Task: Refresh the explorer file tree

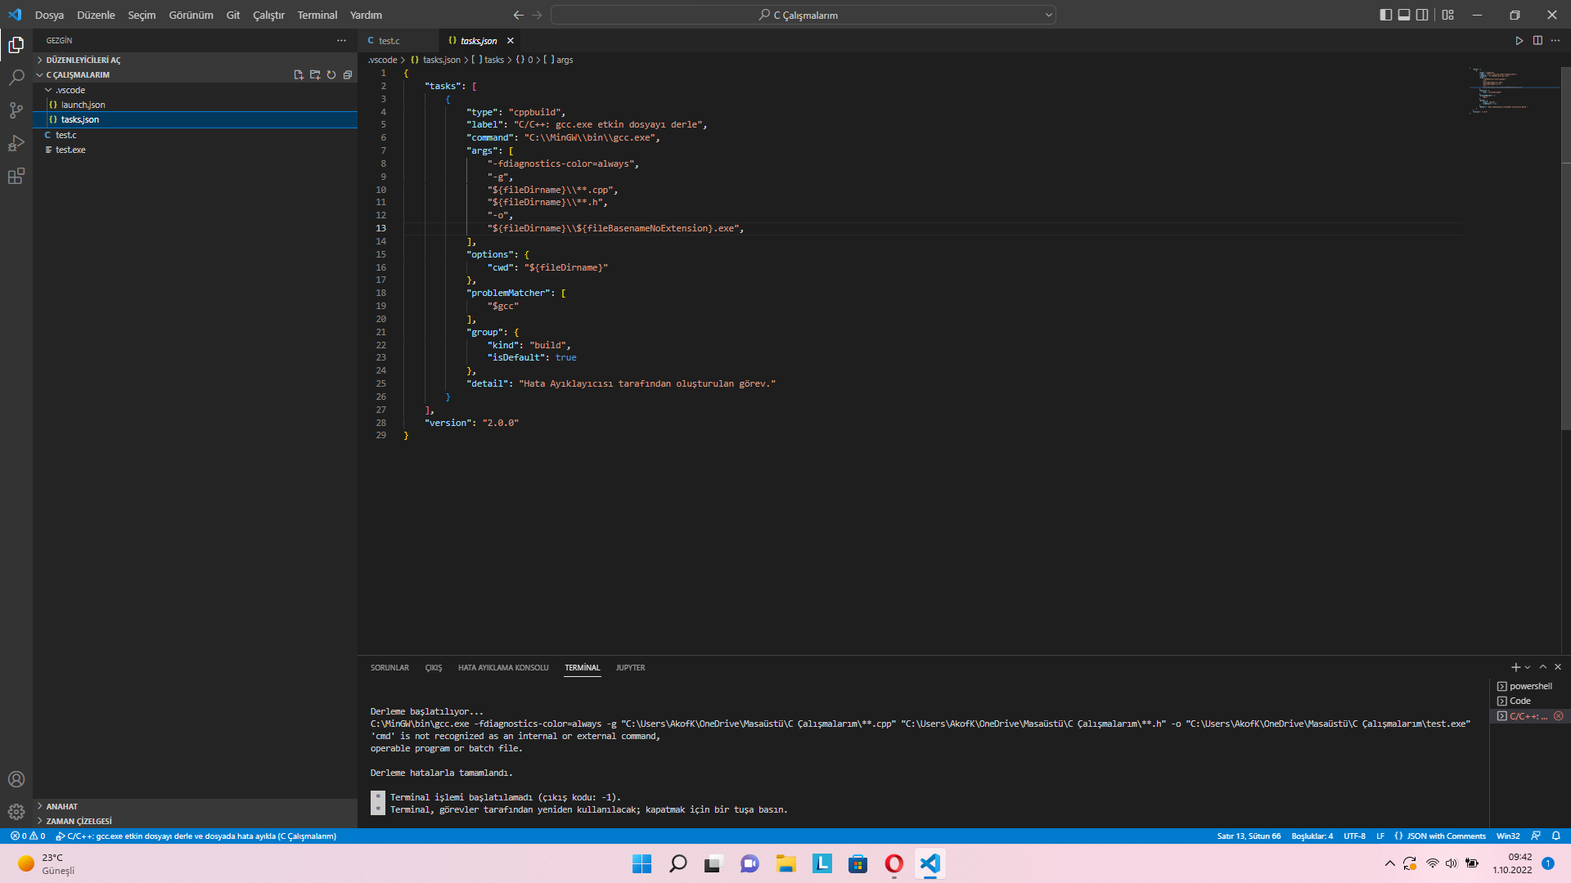Action: pos(331,74)
